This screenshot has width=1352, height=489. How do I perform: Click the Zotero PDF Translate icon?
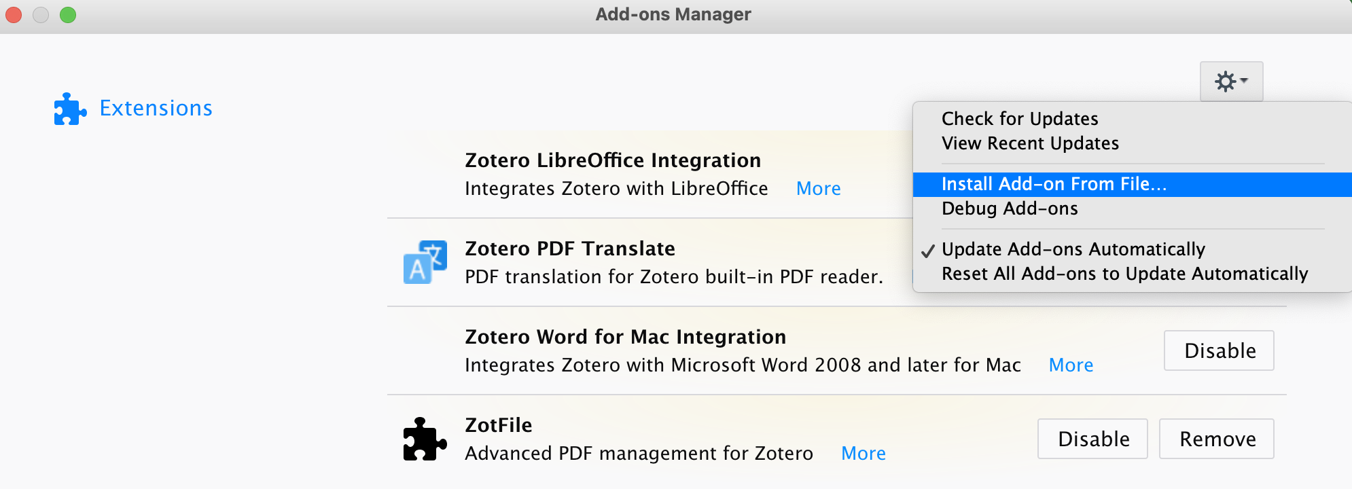tap(425, 262)
